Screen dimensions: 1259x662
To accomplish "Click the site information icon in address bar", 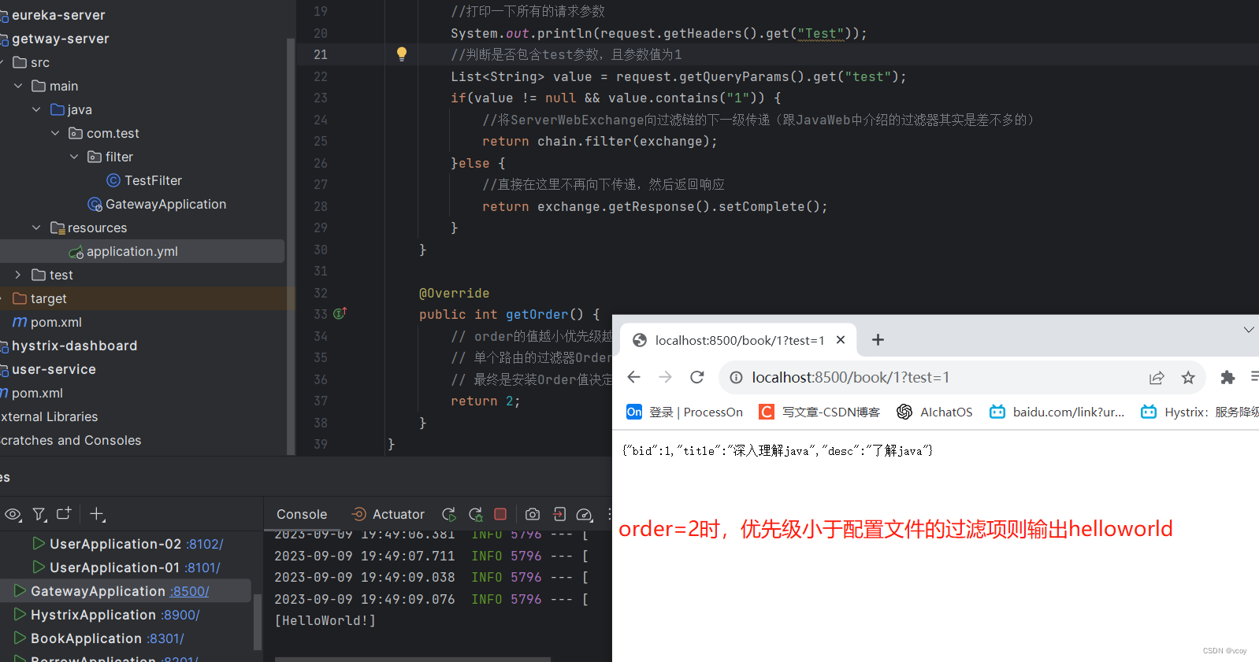I will pyautogui.click(x=736, y=378).
